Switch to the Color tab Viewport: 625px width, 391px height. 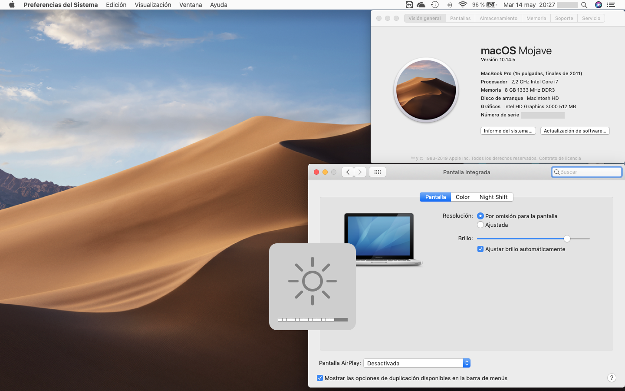pyautogui.click(x=463, y=197)
